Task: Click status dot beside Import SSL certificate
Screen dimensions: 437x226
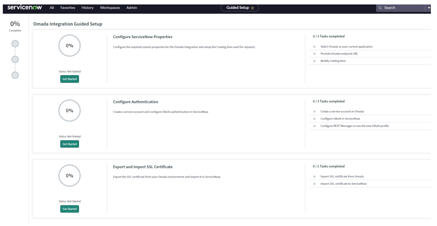Action: point(315,184)
